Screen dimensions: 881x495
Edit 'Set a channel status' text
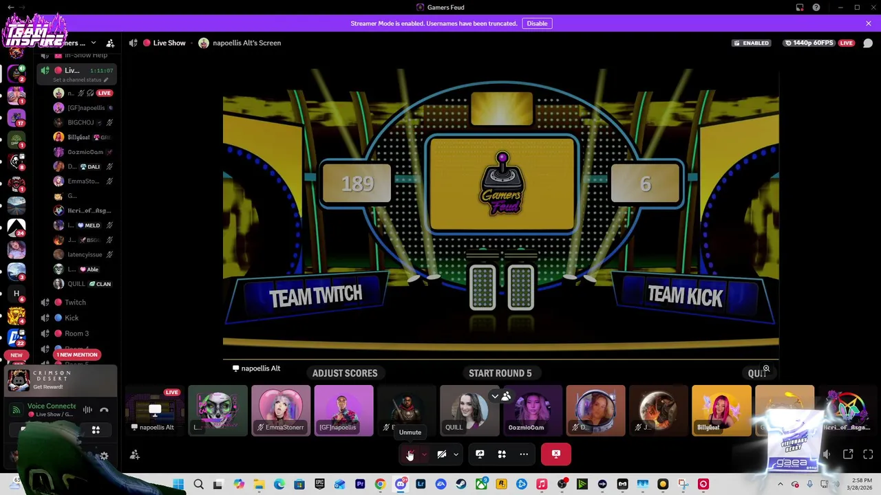tap(81, 80)
